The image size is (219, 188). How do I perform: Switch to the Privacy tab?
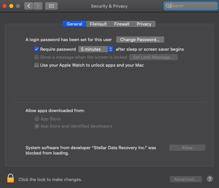point(144,24)
